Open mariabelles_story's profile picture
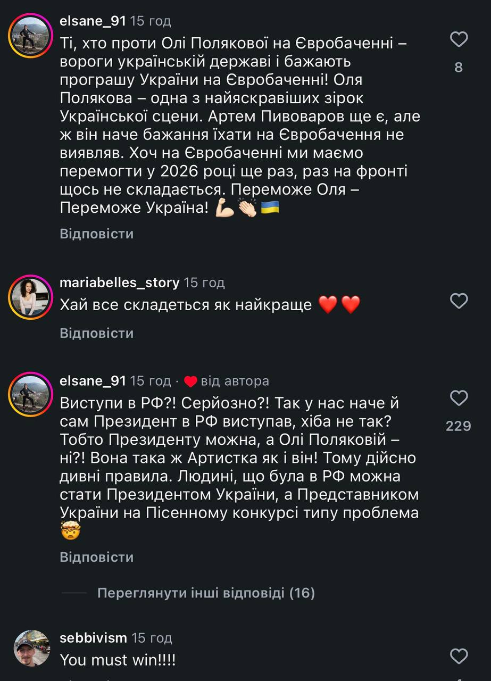The height and width of the screenshot is (681, 491). click(x=30, y=297)
